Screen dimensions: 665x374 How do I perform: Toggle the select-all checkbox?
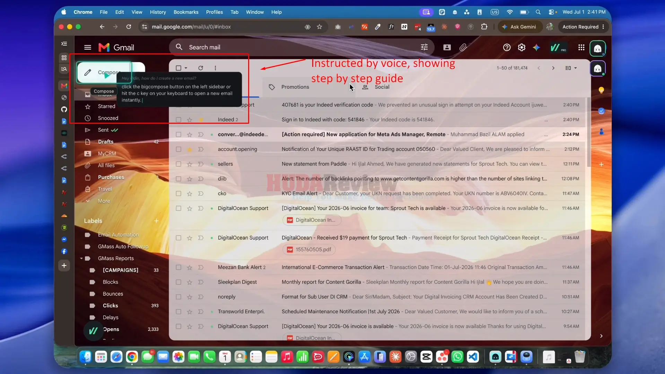[178, 68]
